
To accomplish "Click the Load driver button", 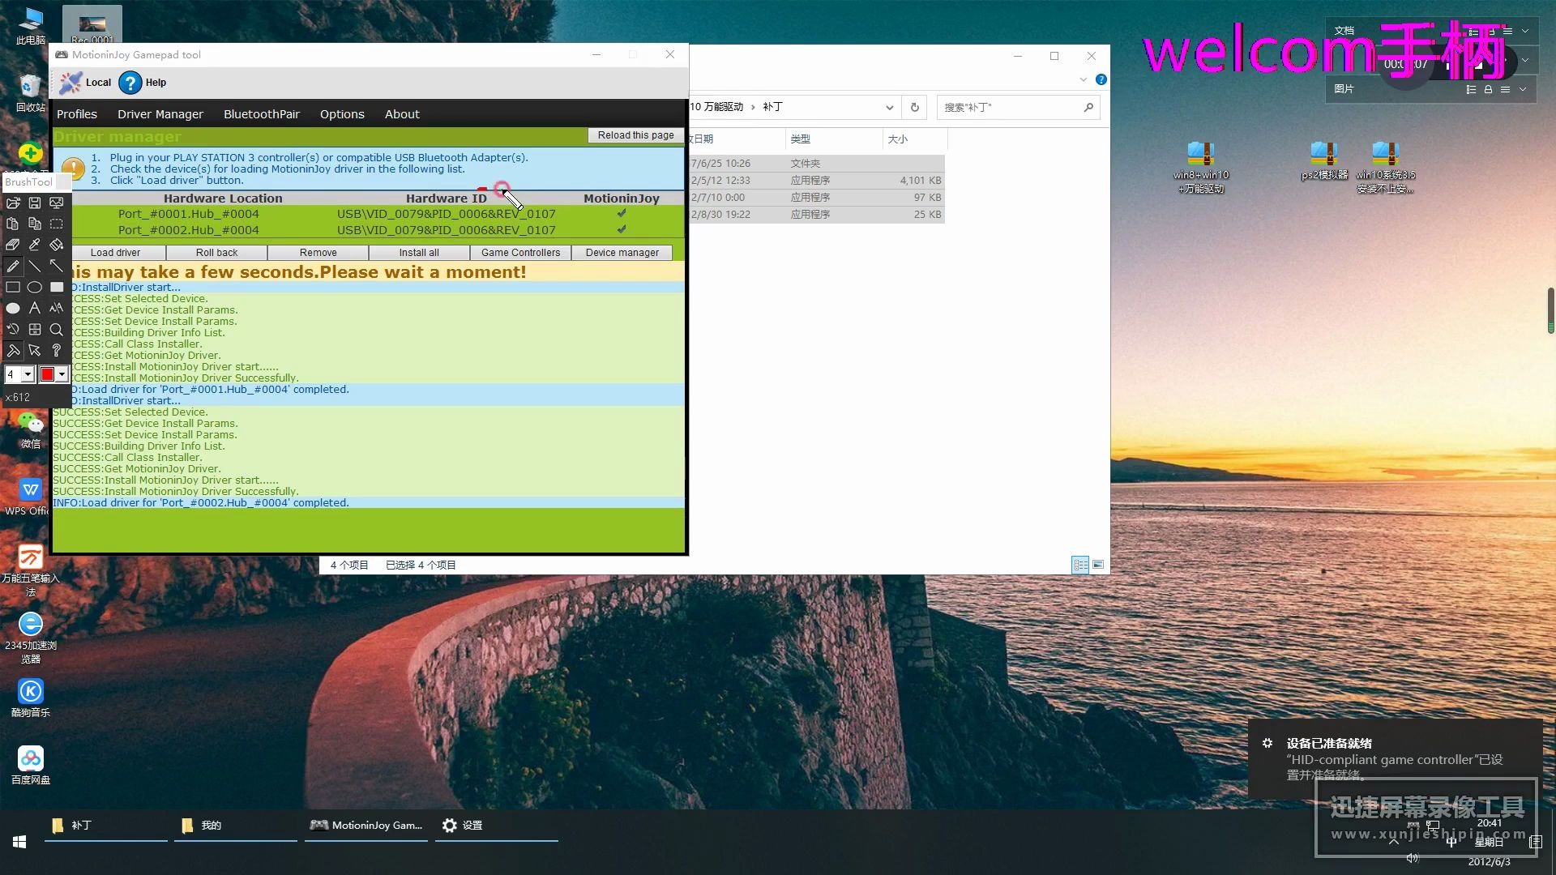I will (x=115, y=253).
